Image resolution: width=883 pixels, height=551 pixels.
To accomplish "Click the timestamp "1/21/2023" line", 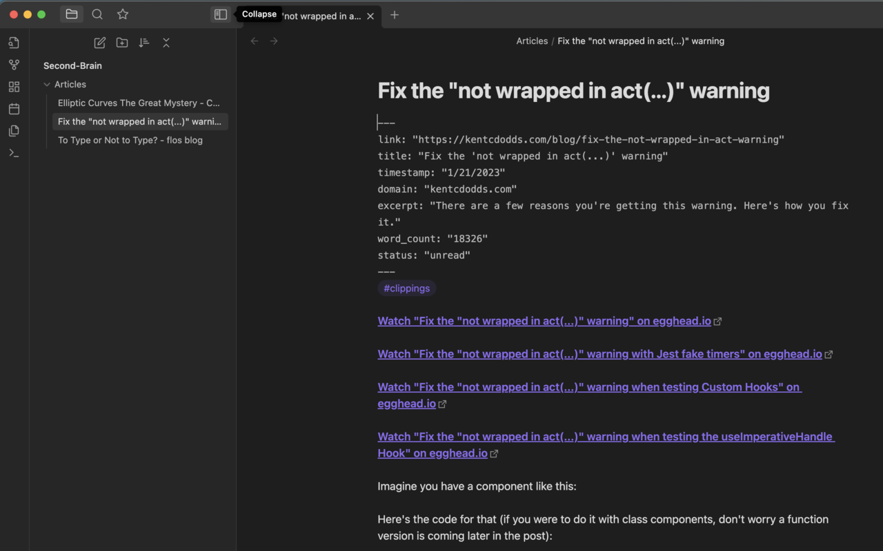I will pyautogui.click(x=441, y=173).
